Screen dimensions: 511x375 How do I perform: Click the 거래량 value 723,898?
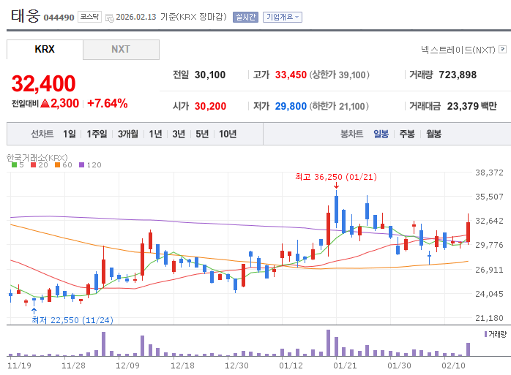458,75
